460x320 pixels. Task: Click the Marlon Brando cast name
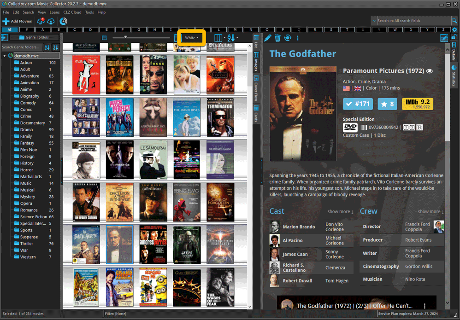coord(299,227)
